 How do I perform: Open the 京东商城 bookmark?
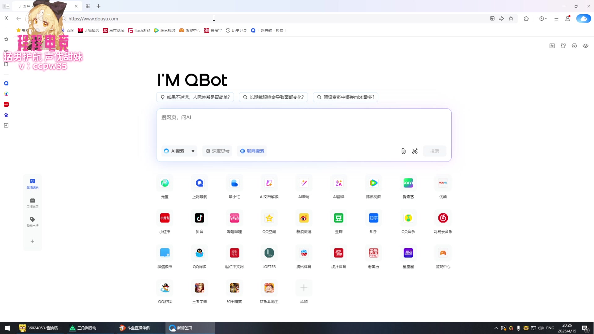tap(114, 30)
